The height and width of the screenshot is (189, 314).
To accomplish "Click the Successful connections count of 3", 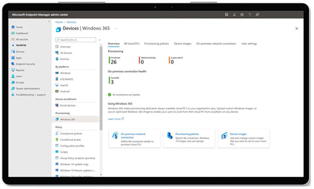I will click(x=112, y=82).
